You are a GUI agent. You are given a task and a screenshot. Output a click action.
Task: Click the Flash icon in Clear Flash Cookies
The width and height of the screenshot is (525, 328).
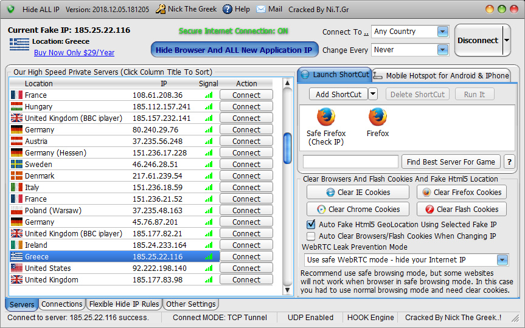click(x=429, y=210)
